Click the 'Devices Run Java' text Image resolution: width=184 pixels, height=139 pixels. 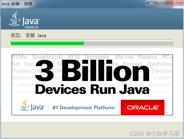pos(92,90)
